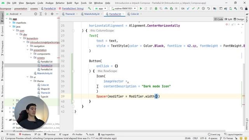Jump to next highlighted error arrow
The height and width of the screenshot is (140, 249).
(243, 24)
